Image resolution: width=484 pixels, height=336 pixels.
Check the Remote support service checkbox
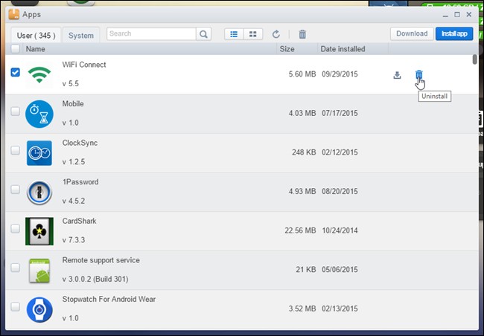click(15, 268)
